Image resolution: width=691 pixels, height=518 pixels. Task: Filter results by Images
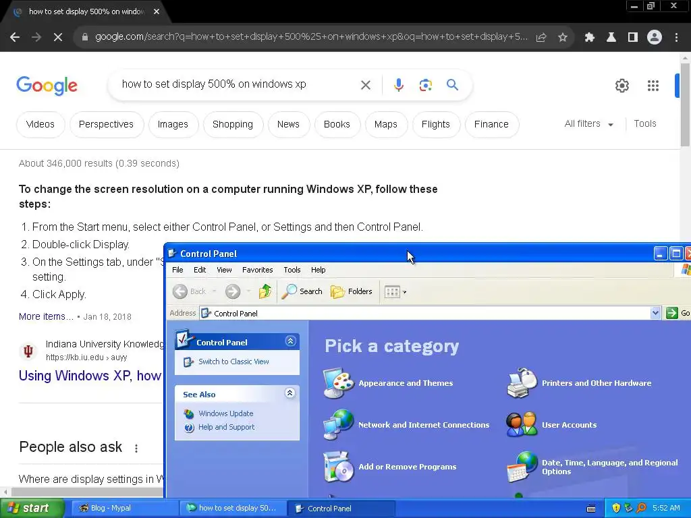[x=173, y=124]
